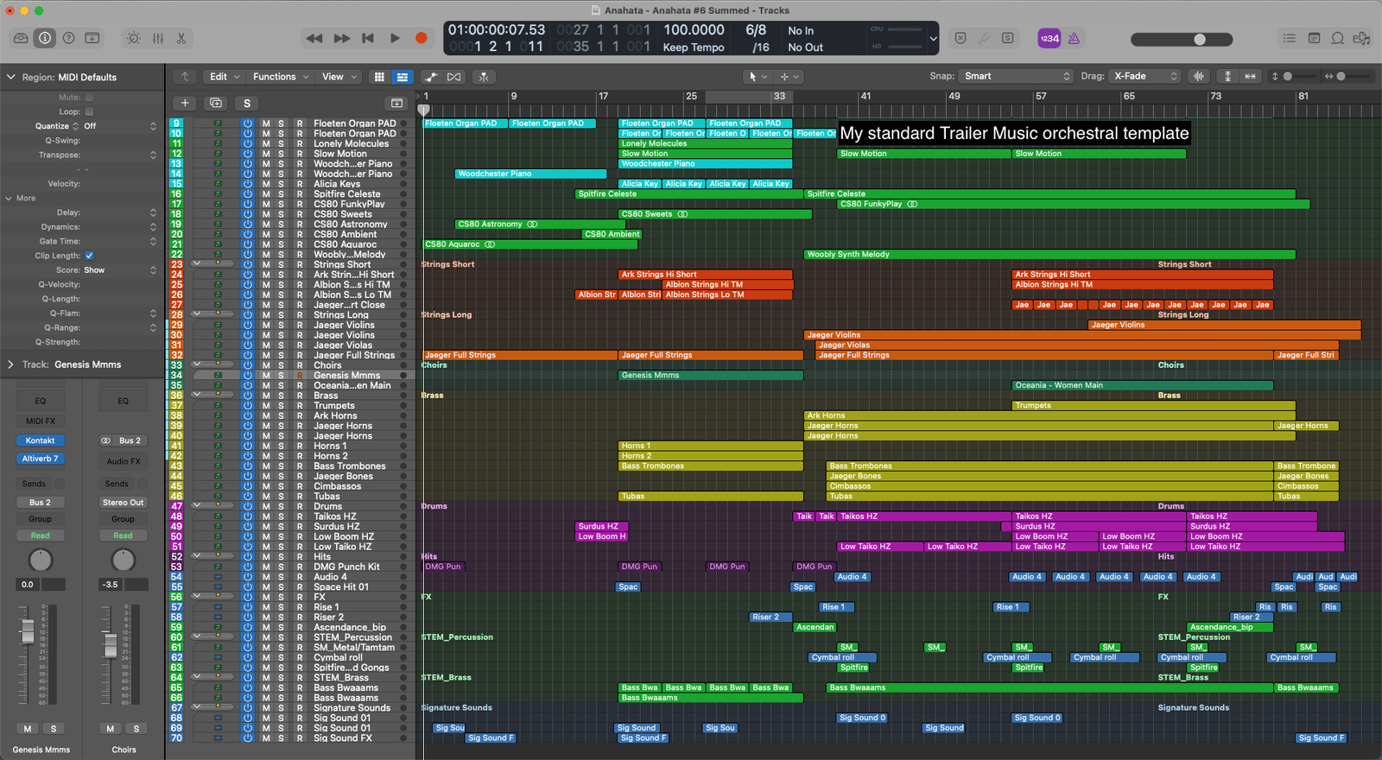Click the Rewind transport button
Viewport: 1382px width, 760px height.
coord(314,38)
